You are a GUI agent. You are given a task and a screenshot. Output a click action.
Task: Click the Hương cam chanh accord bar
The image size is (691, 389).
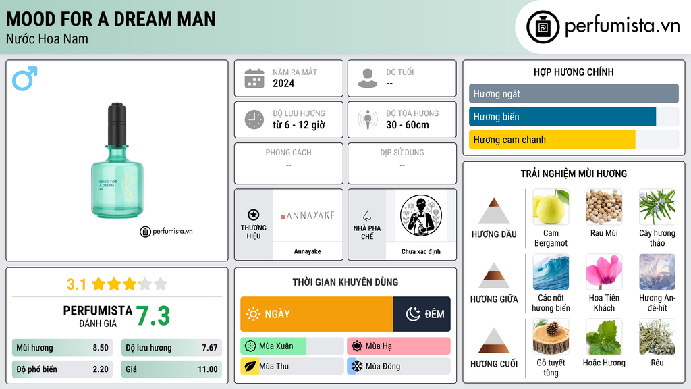tap(574, 139)
